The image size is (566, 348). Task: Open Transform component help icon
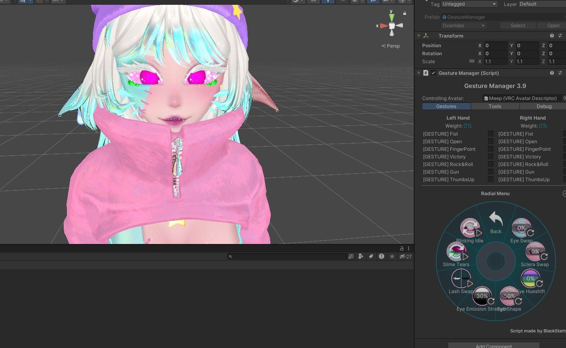pyautogui.click(x=552, y=36)
